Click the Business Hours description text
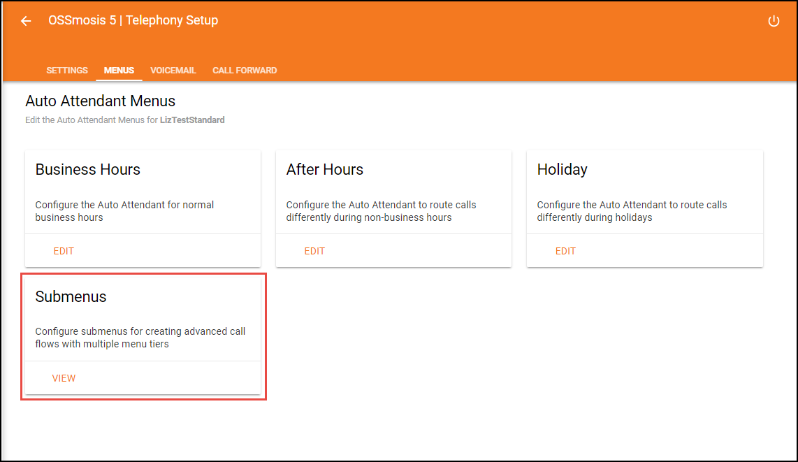798x462 pixels. click(x=124, y=211)
